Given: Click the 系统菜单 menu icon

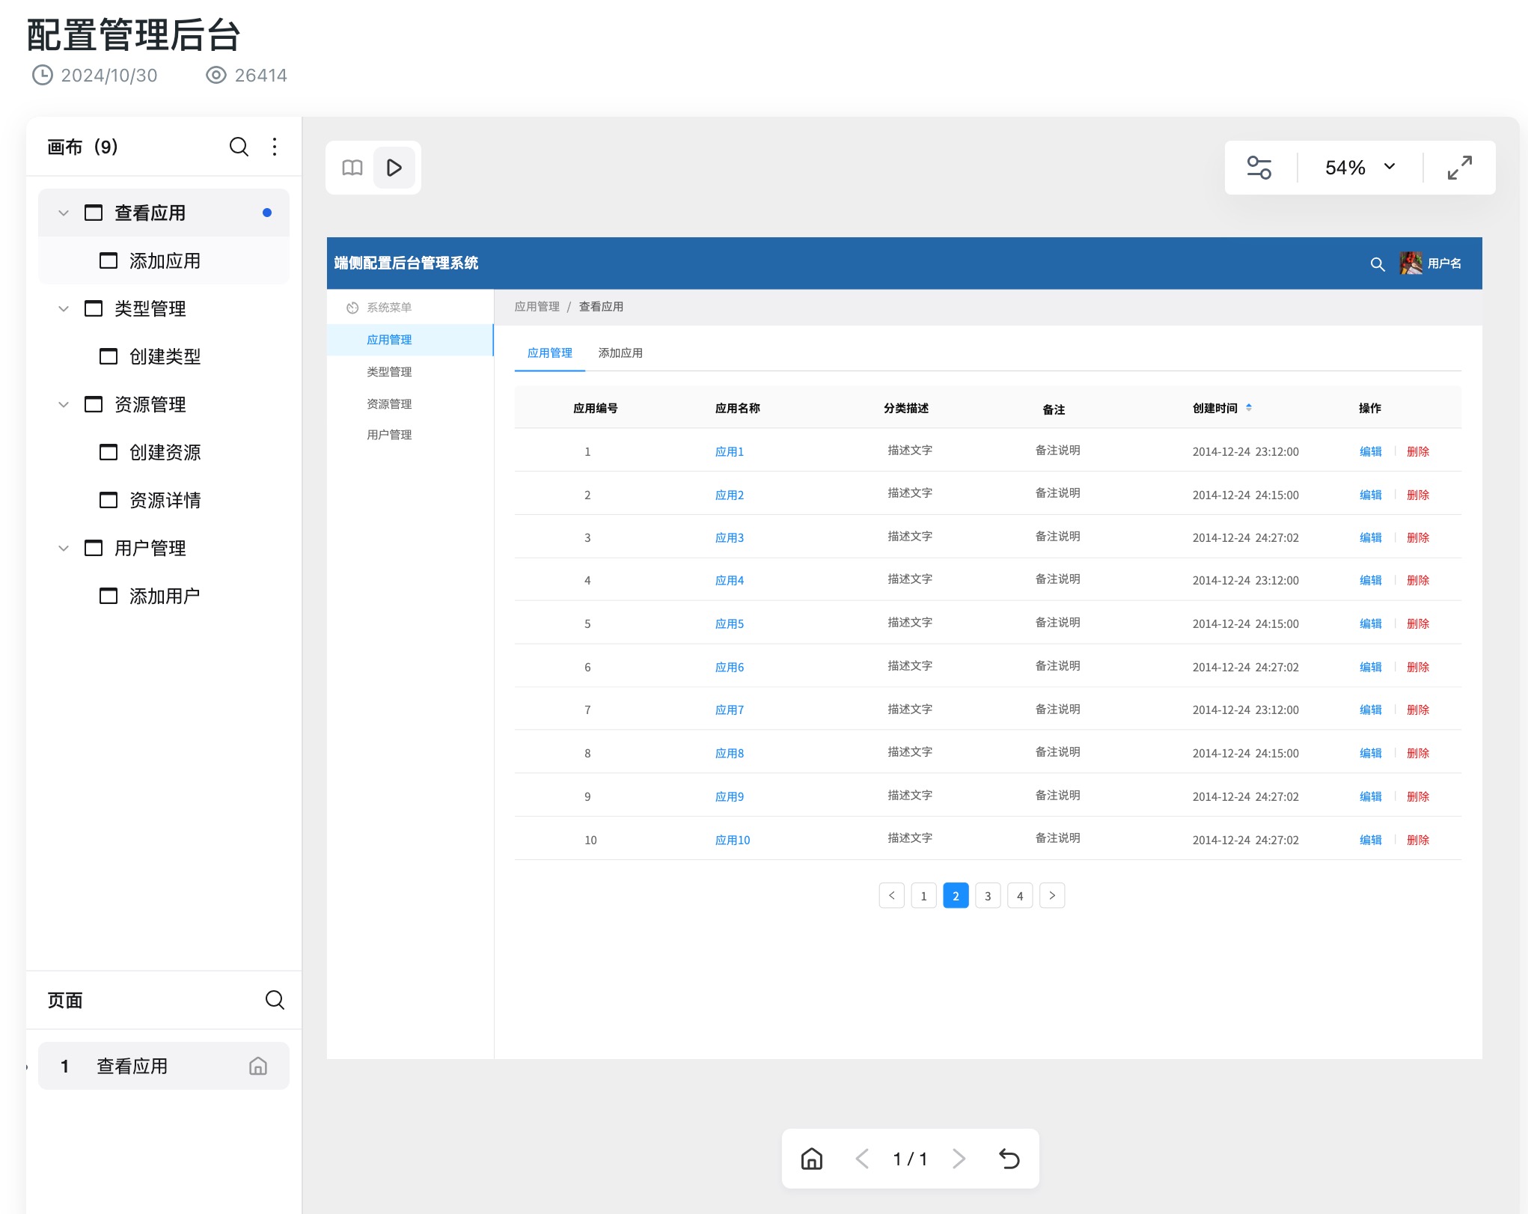Looking at the screenshot, I should point(352,308).
